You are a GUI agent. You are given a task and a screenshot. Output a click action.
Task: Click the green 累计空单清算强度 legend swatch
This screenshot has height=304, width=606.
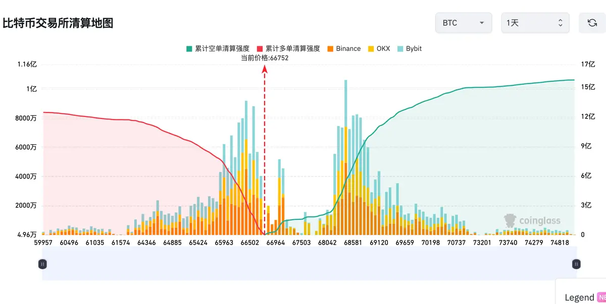(x=189, y=49)
